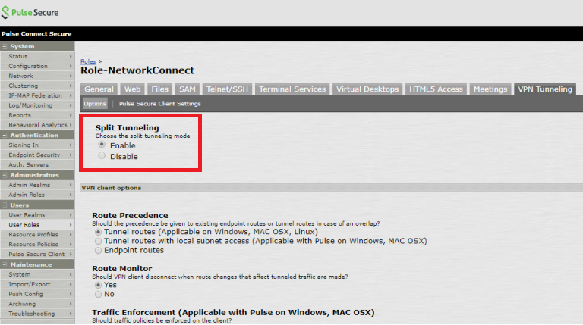583x325 pixels.
Task: Open Log/Monitoring sidebar menu
Action: click(36, 105)
